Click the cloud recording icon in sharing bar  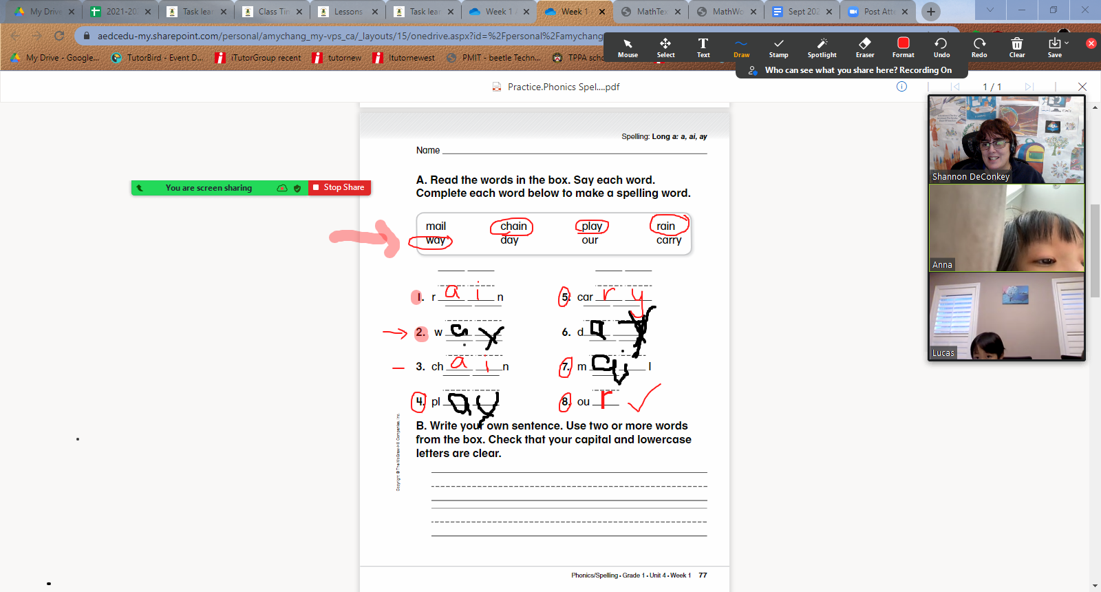[x=281, y=188]
